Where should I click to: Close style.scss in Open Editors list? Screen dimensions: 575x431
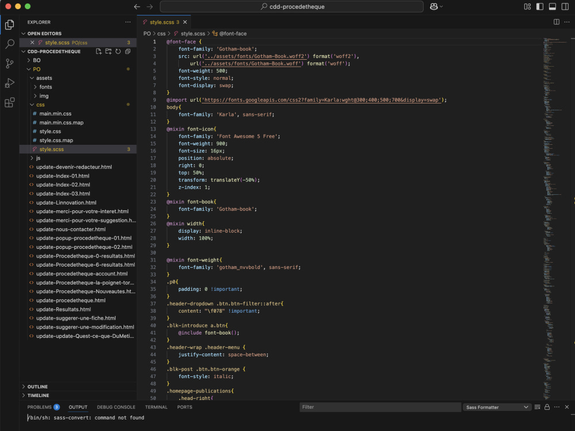click(x=32, y=43)
